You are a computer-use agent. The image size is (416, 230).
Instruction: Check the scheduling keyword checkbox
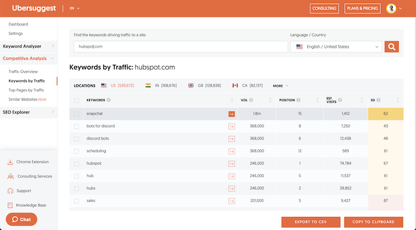click(x=77, y=151)
